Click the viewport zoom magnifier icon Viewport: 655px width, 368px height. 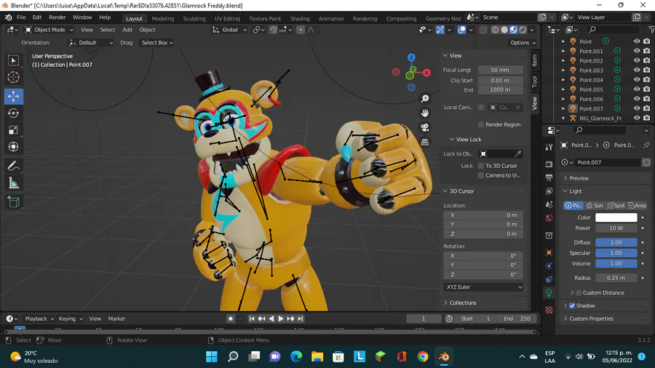coord(425,98)
